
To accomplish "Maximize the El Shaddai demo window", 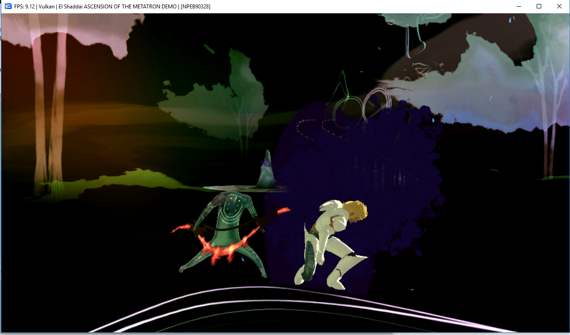I will [538, 6].
